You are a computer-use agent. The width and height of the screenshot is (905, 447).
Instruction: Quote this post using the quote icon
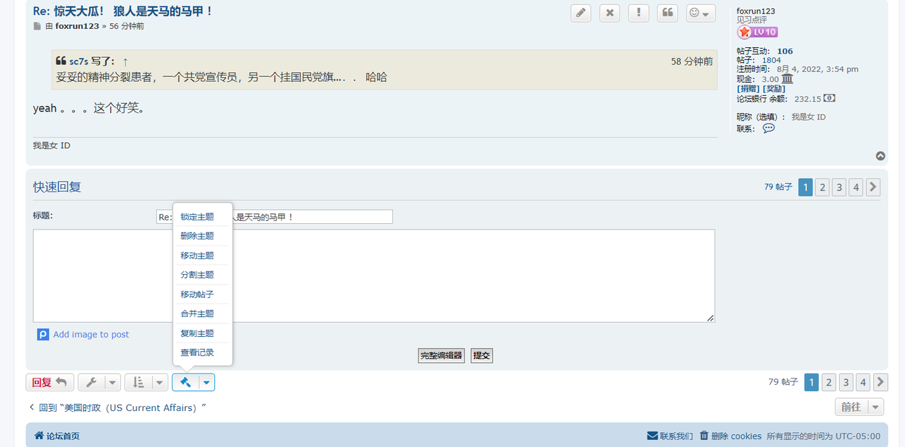667,13
